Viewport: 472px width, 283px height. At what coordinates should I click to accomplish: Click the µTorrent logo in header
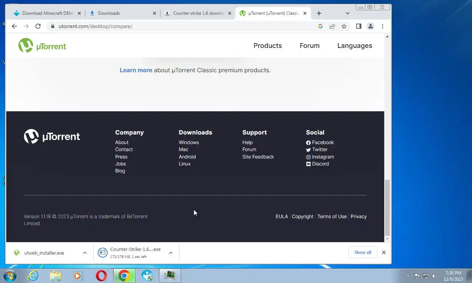tap(42, 46)
